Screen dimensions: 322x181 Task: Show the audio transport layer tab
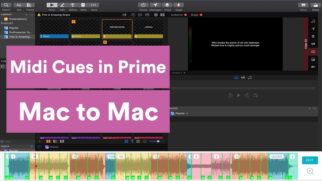(250, 78)
